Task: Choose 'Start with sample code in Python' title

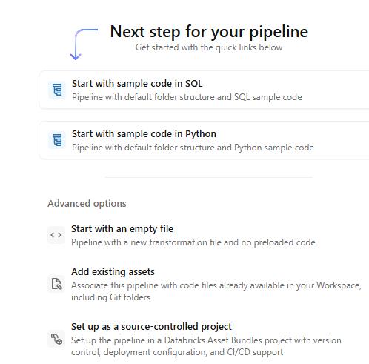Action: (144, 134)
